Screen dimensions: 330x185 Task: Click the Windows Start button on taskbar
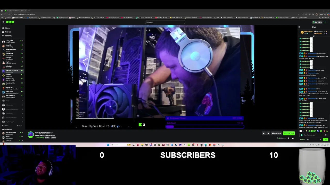click(x=108, y=145)
